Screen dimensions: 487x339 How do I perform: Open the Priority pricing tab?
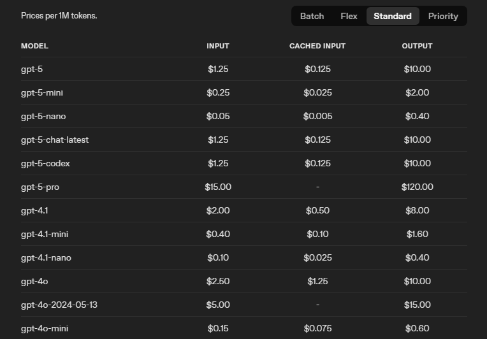[x=443, y=16]
